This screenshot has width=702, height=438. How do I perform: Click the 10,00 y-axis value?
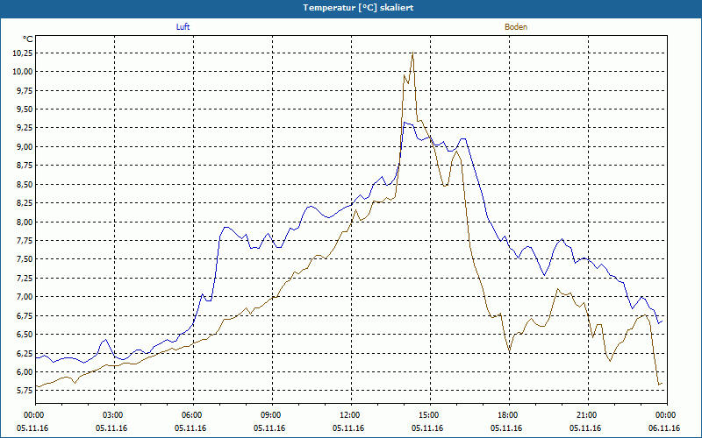[x=24, y=72]
